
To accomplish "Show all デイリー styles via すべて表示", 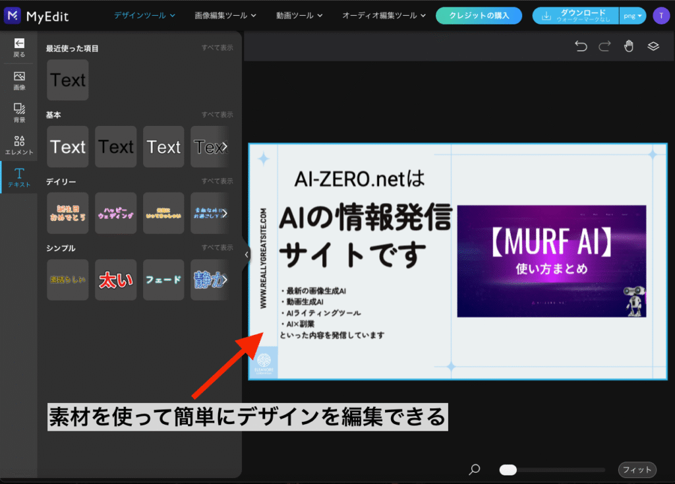I will click(218, 181).
